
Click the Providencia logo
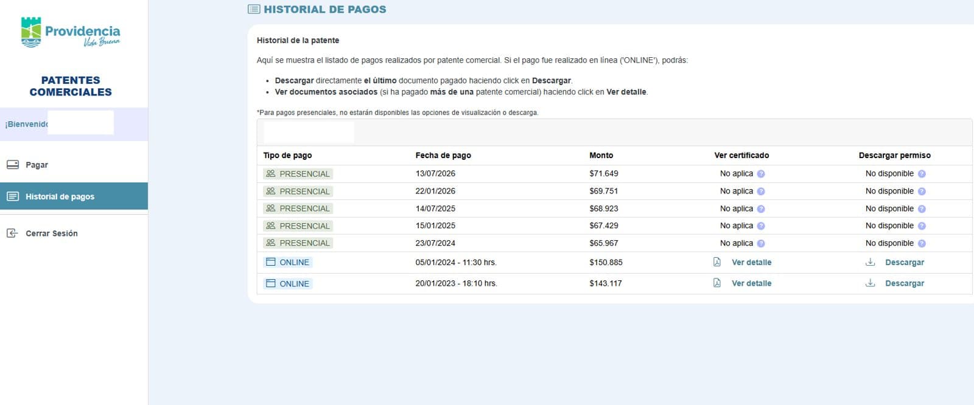point(71,32)
